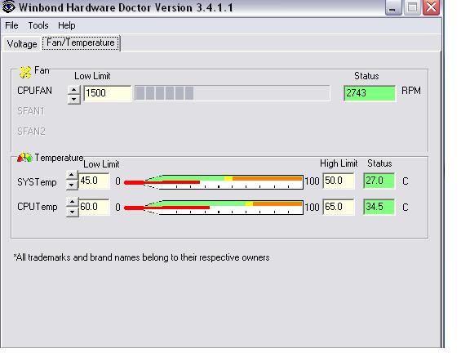Click the SYSTemp thermometer gauge
The height and width of the screenshot is (353, 470).
213,182
